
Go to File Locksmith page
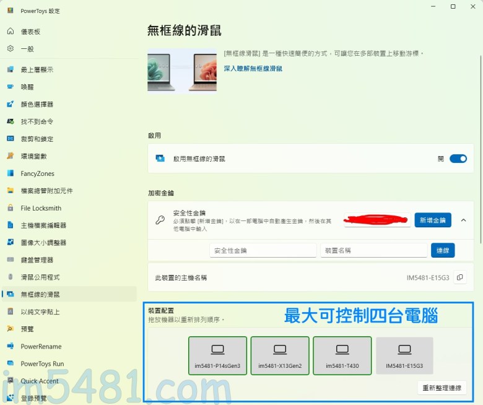point(71,208)
